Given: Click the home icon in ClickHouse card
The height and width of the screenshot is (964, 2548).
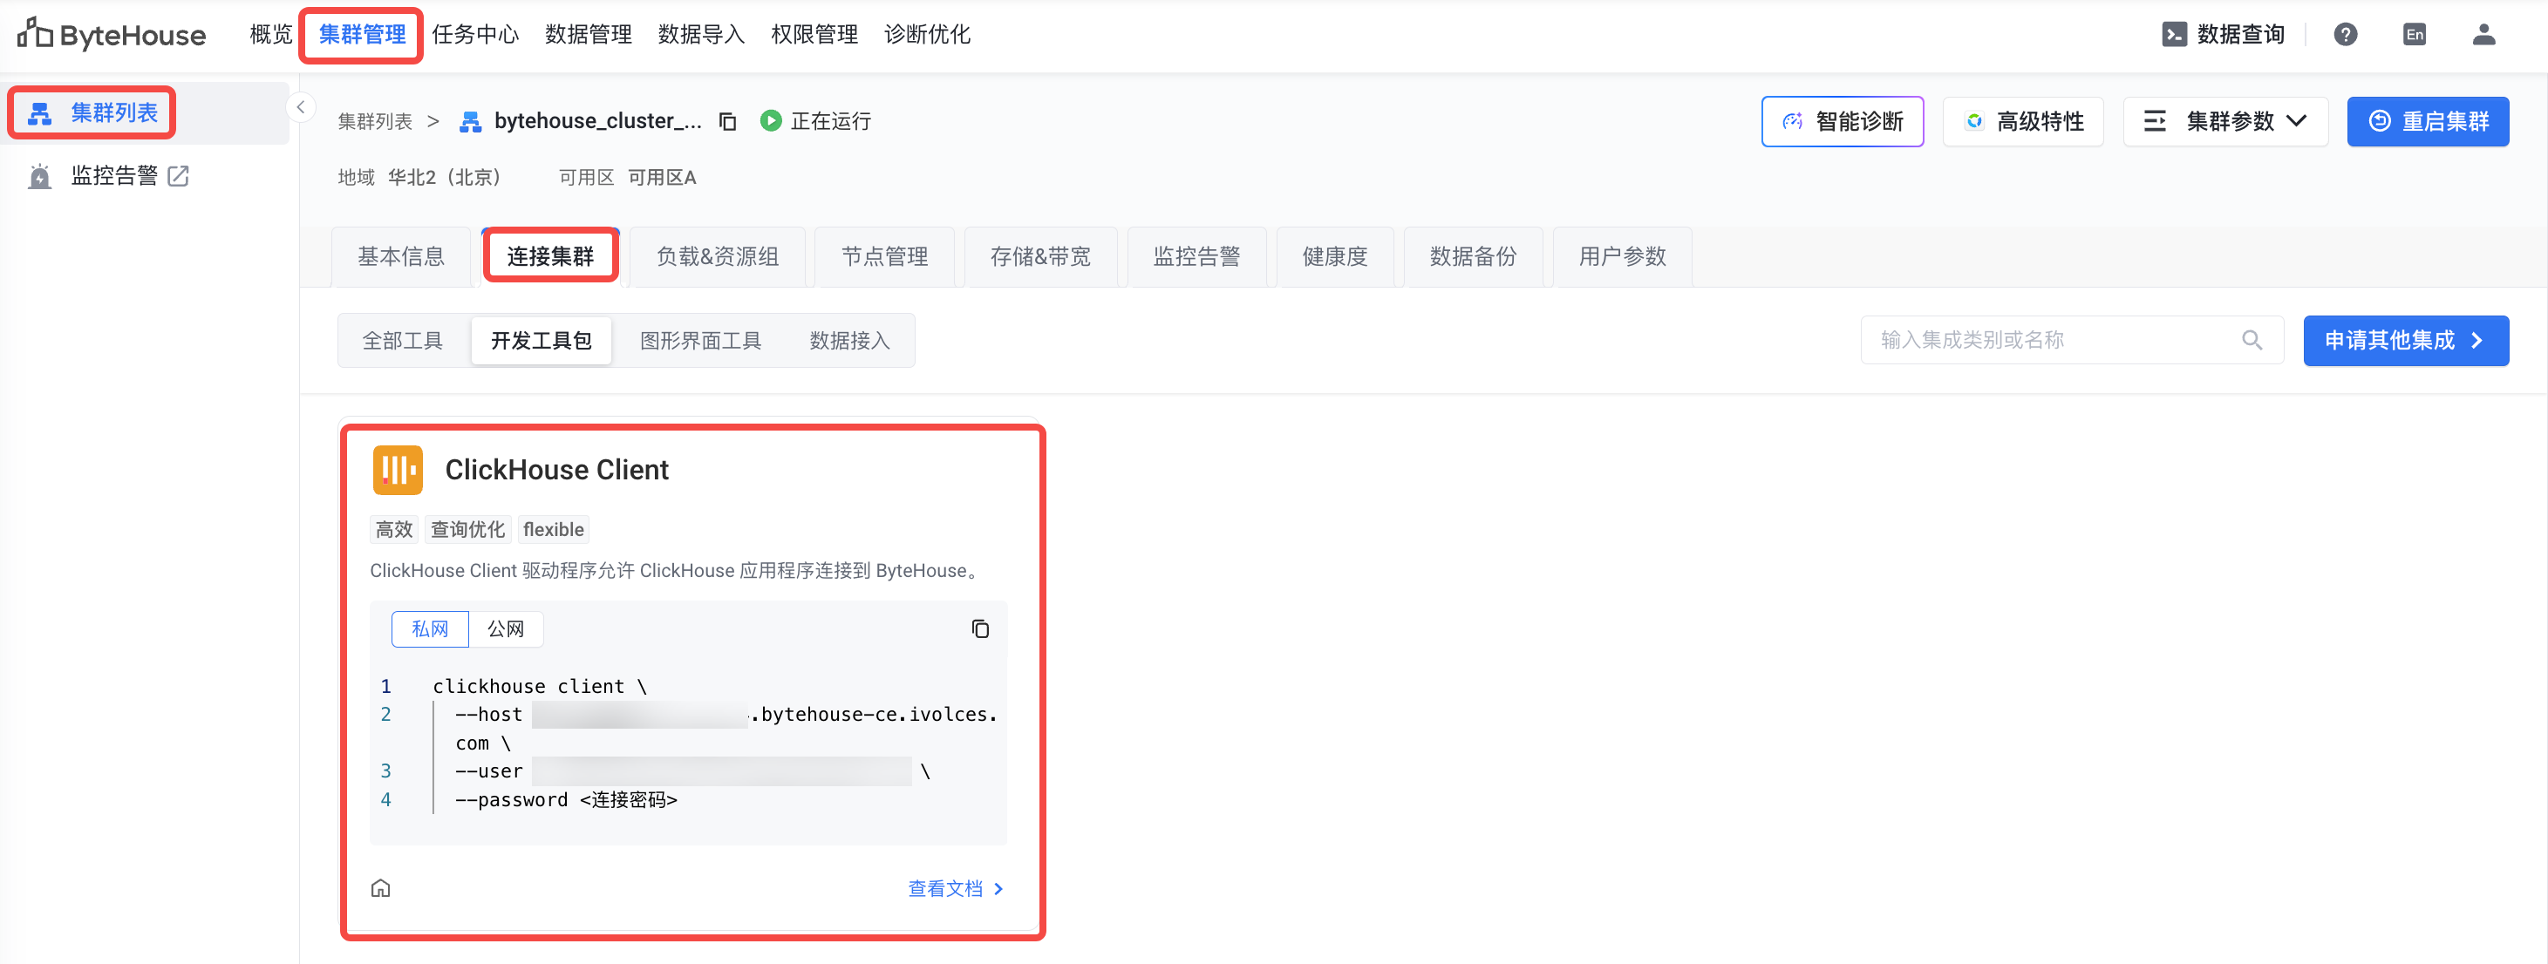Looking at the screenshot, I should click(381, 888).
